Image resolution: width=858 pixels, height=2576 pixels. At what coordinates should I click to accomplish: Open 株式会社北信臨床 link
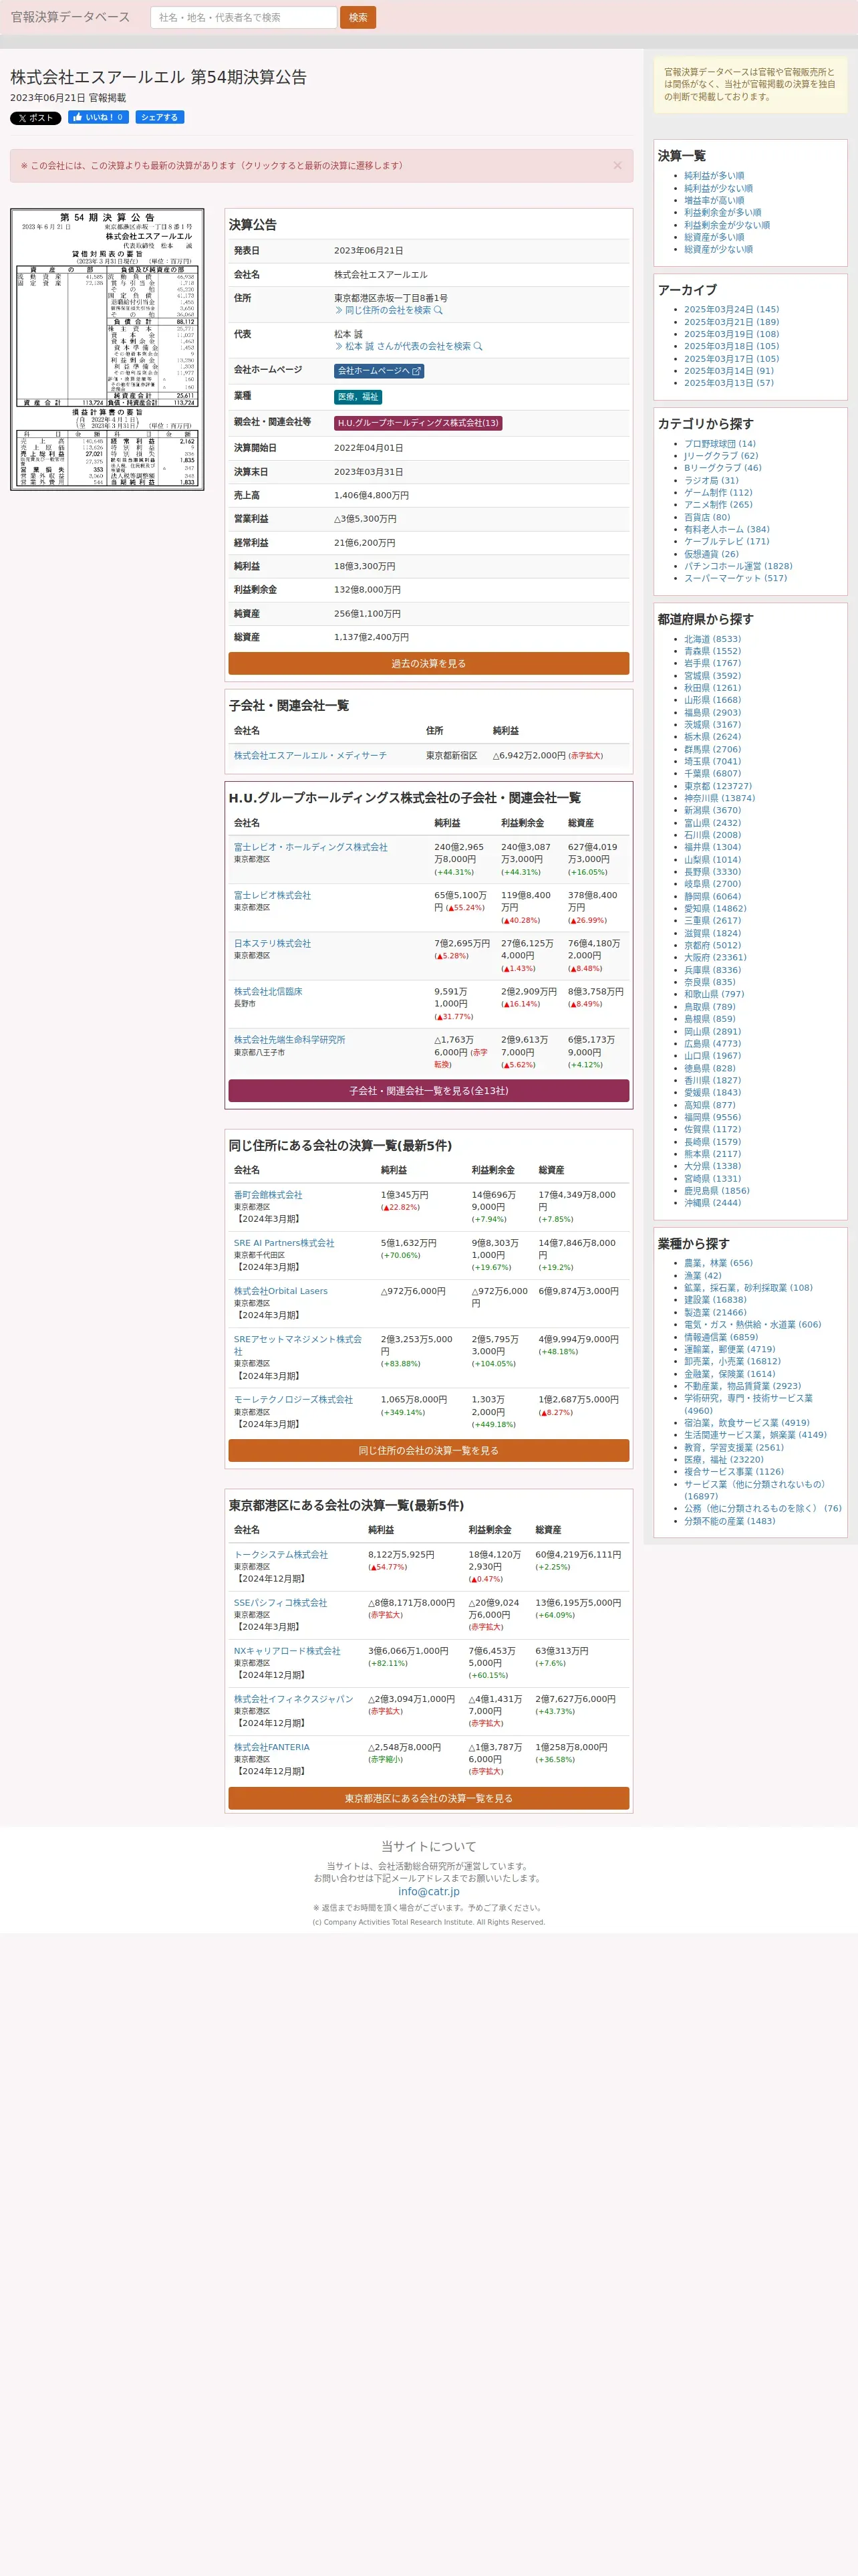coord(268,991)
